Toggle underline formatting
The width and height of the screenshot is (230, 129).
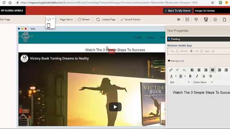[204, 76]
